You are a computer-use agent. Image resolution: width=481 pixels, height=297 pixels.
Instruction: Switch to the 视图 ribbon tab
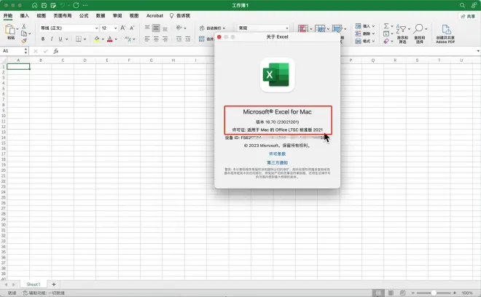[x=134, y=15]
